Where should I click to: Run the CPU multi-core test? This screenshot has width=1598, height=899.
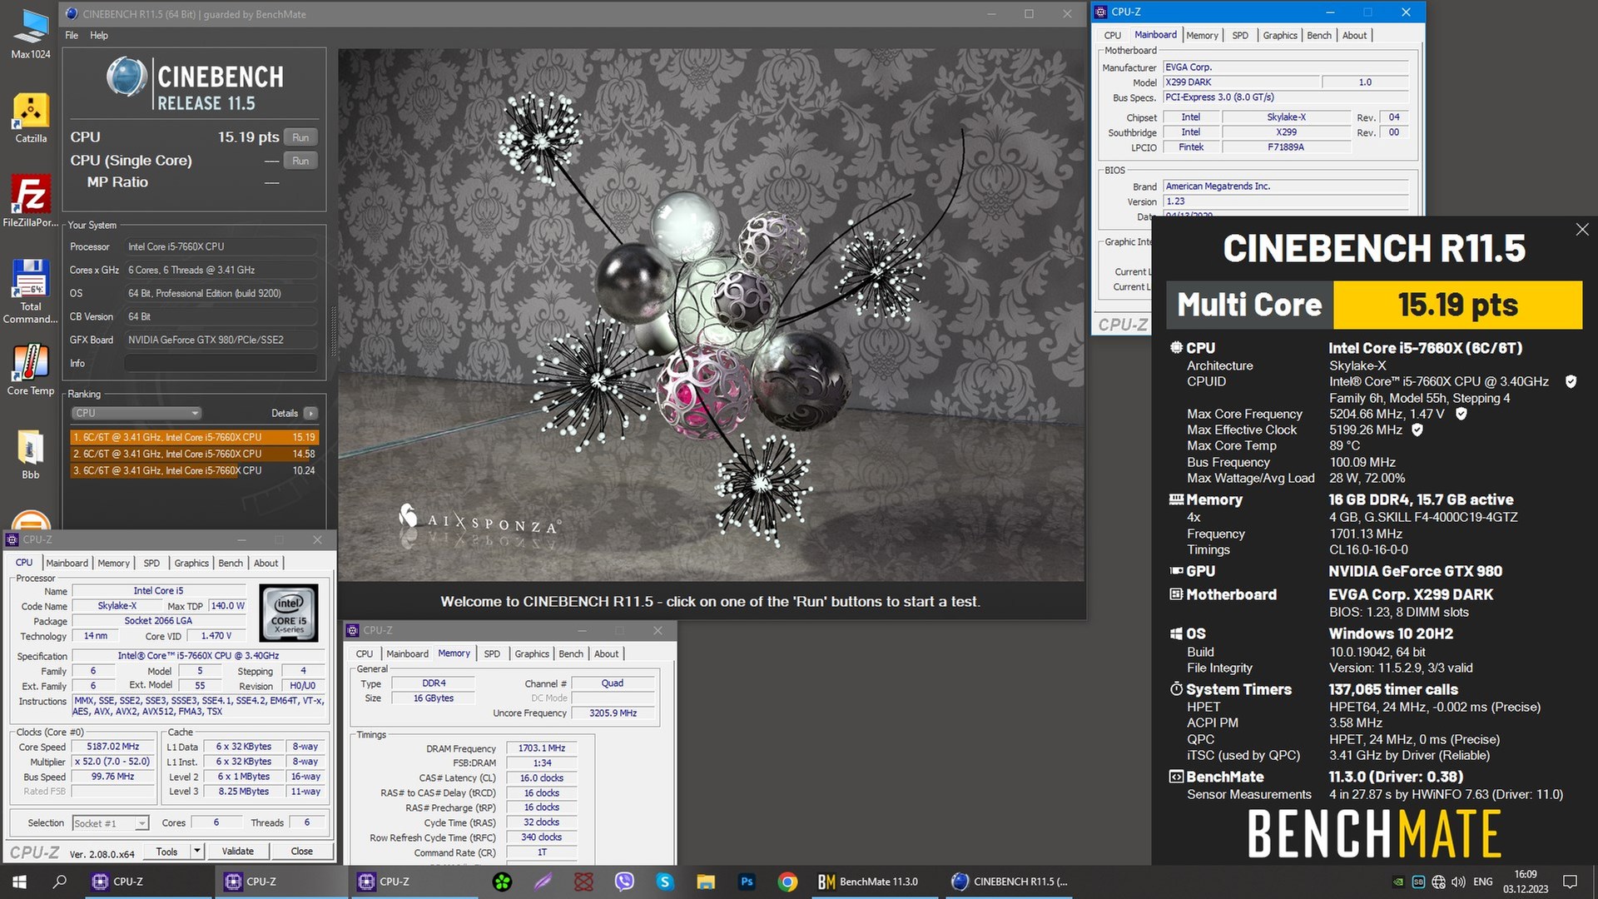(x=300, y=137)
